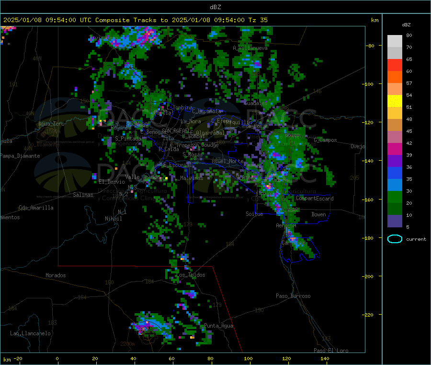Pick the red 60-65 dBZ legend swatch

pyautogui.click(x=395, y=65)
